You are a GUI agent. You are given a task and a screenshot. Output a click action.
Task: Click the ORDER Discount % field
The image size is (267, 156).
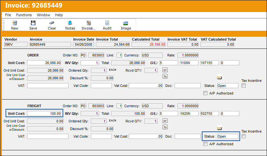click(x=102, y=78)
